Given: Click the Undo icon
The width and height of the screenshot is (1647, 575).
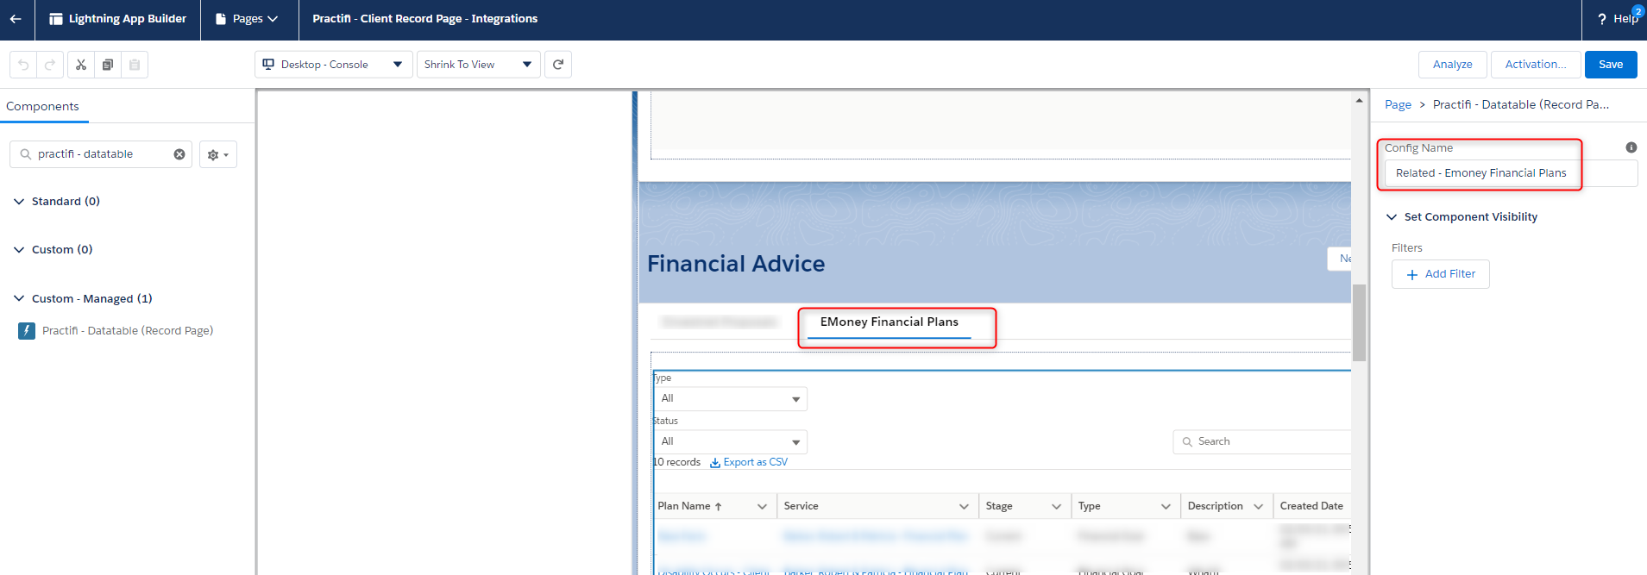Looking at the screenshot, I should [23, 65].
